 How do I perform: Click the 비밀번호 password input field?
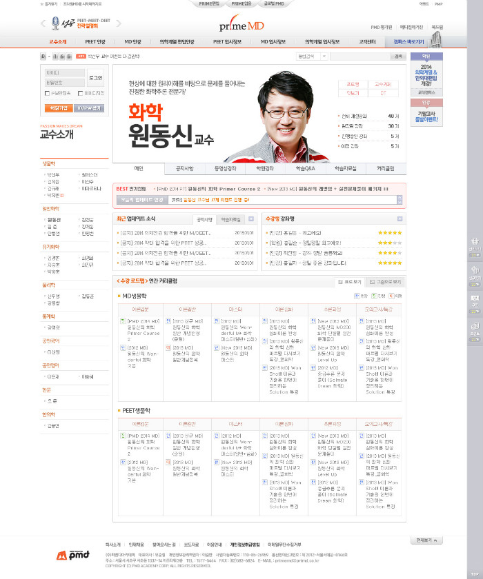coord(65,83)
